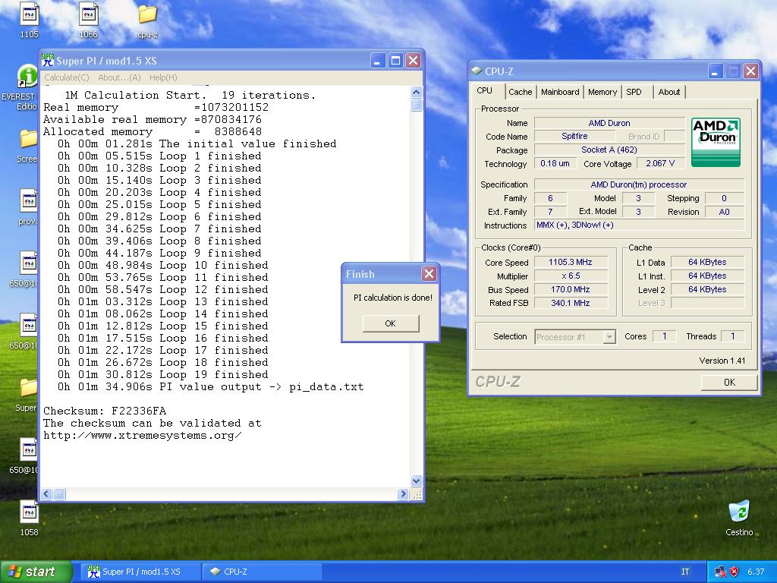Click the Core Voltage 2.067 V field
Viewport: 777px width, 583px height.
tap(660, 163)
